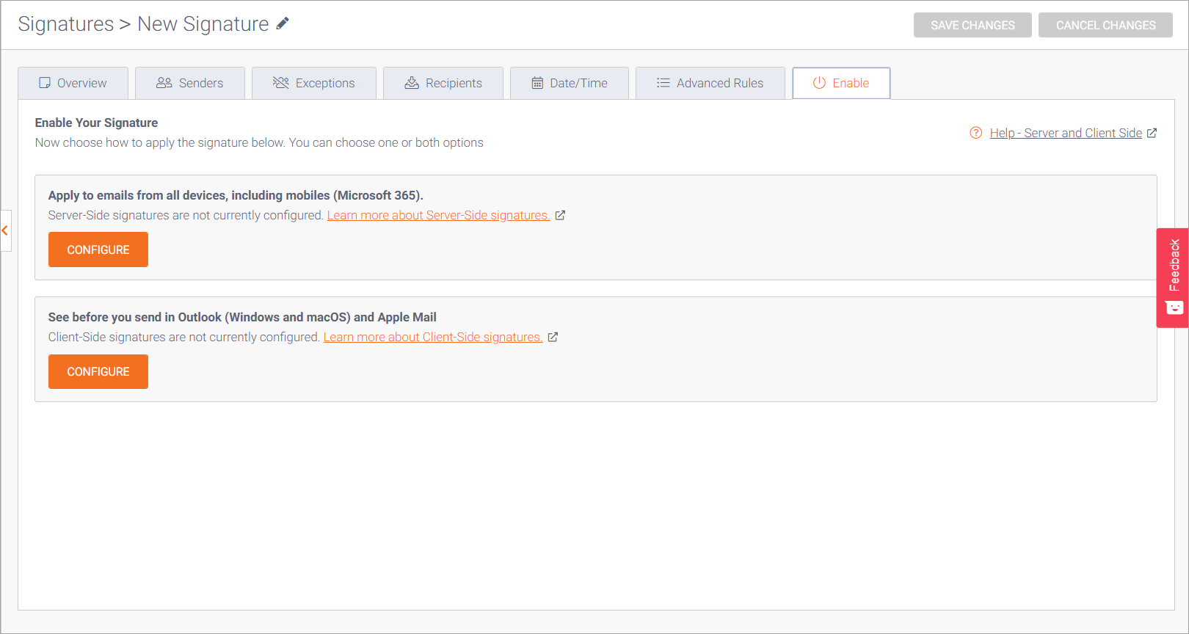Click external link icon after Server-Side signatures link
The width and height of the screenshot is (1189, 634).
click(560, 215)
